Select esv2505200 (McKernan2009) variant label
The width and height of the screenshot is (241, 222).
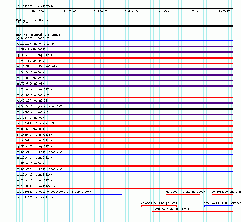tap(37, 66)
